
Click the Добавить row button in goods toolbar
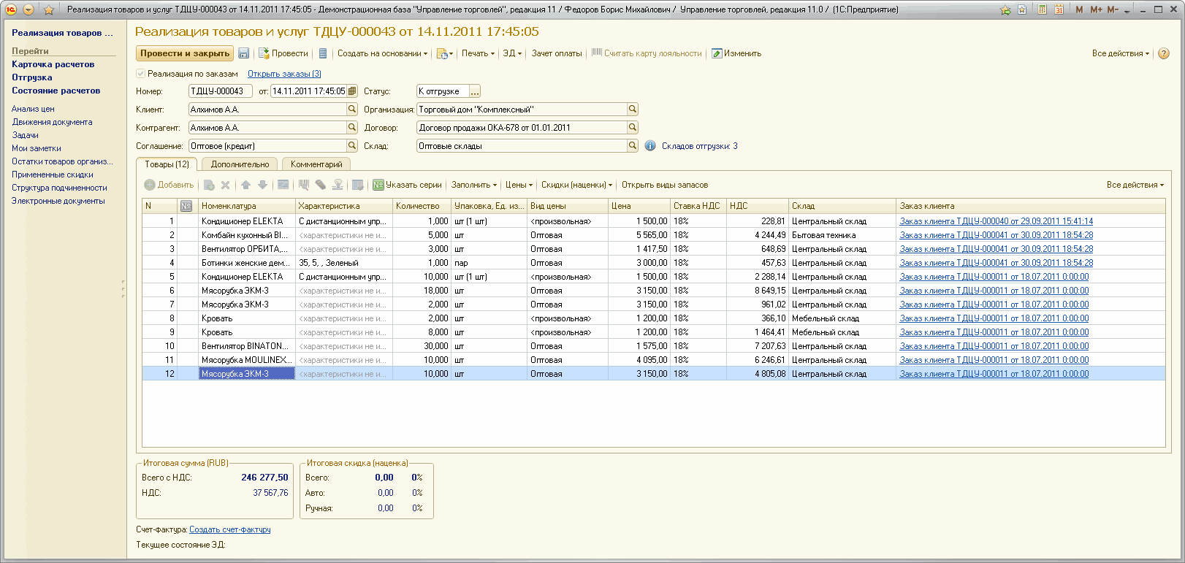point(169,185)
